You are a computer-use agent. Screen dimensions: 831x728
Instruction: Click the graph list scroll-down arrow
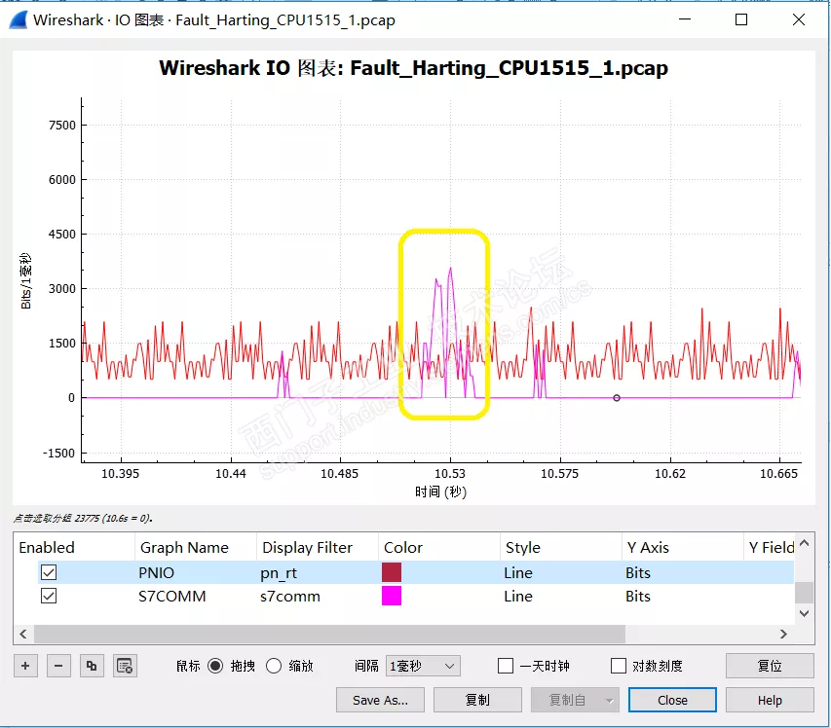click(804, 613)
